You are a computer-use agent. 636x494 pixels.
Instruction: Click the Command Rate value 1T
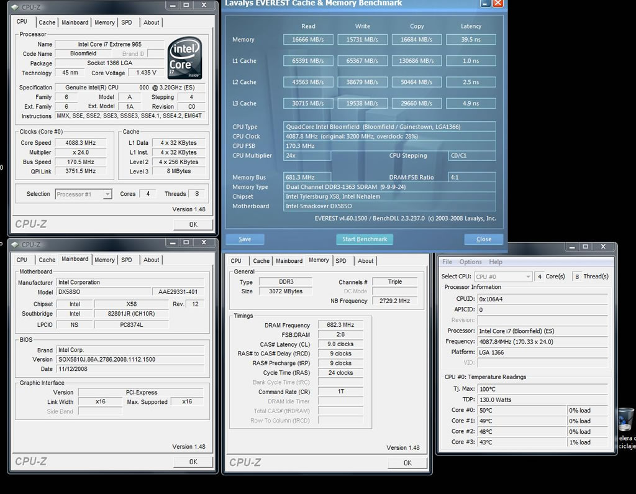340,391
